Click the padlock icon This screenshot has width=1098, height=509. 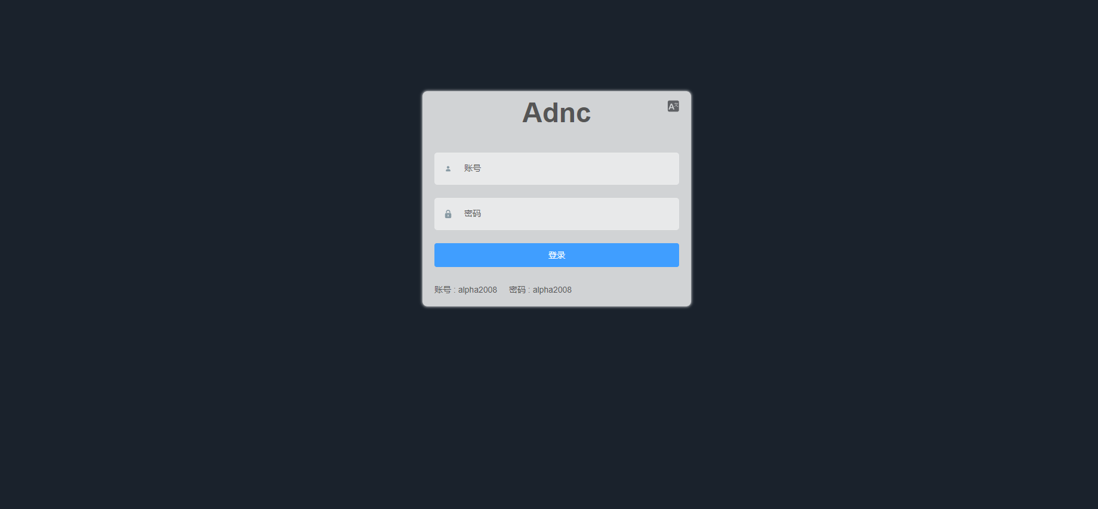coord(448,214)
